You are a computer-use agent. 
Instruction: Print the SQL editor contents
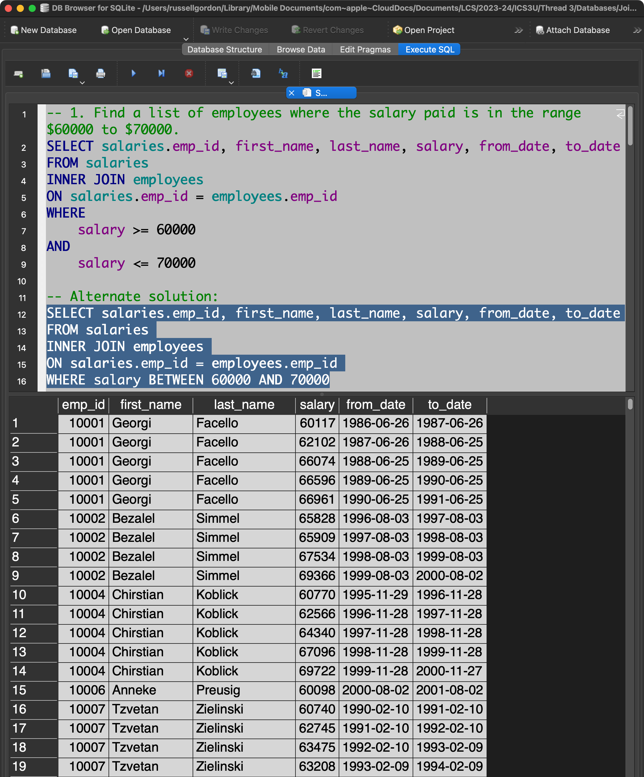coord(101,74)
